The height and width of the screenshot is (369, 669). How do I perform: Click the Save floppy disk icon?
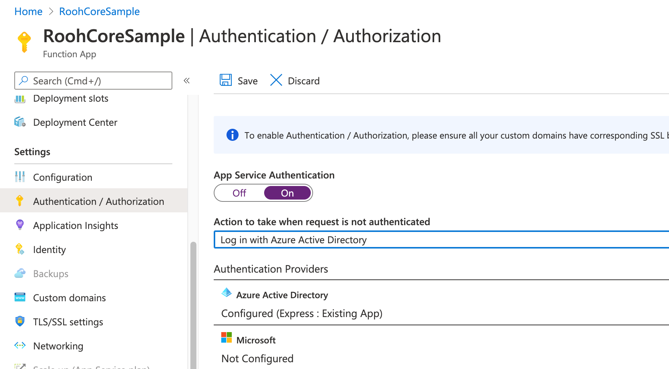pyautogui.click(x=226, y=80)
